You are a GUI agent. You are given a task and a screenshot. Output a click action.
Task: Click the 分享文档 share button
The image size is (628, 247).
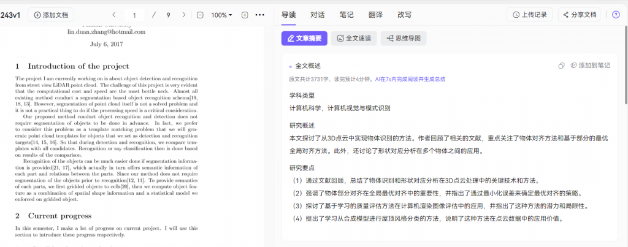pos(579,15)
